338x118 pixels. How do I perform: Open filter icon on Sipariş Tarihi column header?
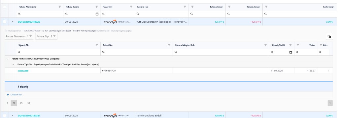pyautogui.click(x=290, y=45)
